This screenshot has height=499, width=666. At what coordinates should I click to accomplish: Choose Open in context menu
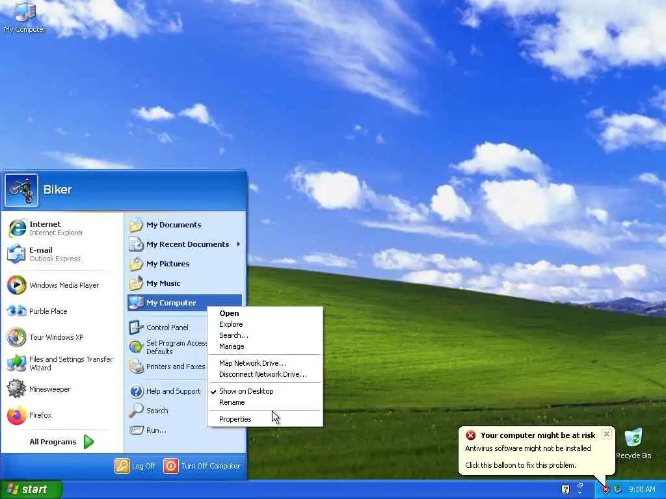click(265, 313)
